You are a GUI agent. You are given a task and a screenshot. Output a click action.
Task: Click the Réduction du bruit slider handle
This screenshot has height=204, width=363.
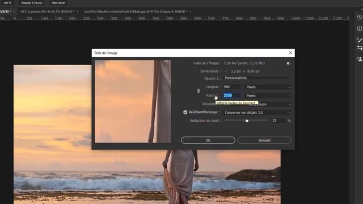pyautogui.click(x=247, y=121)
